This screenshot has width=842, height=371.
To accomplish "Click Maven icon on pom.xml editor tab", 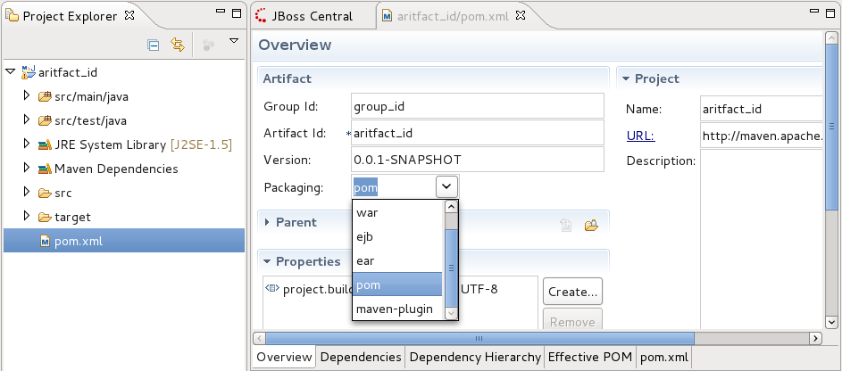I will tap(387, 16).
